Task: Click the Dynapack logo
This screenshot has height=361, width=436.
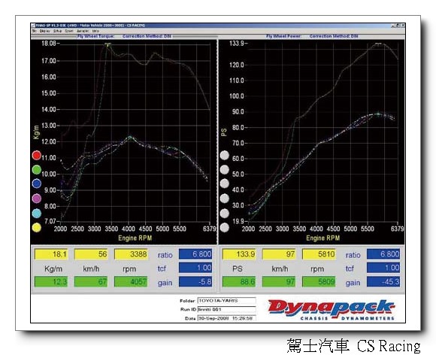Action: click(332, 310)
